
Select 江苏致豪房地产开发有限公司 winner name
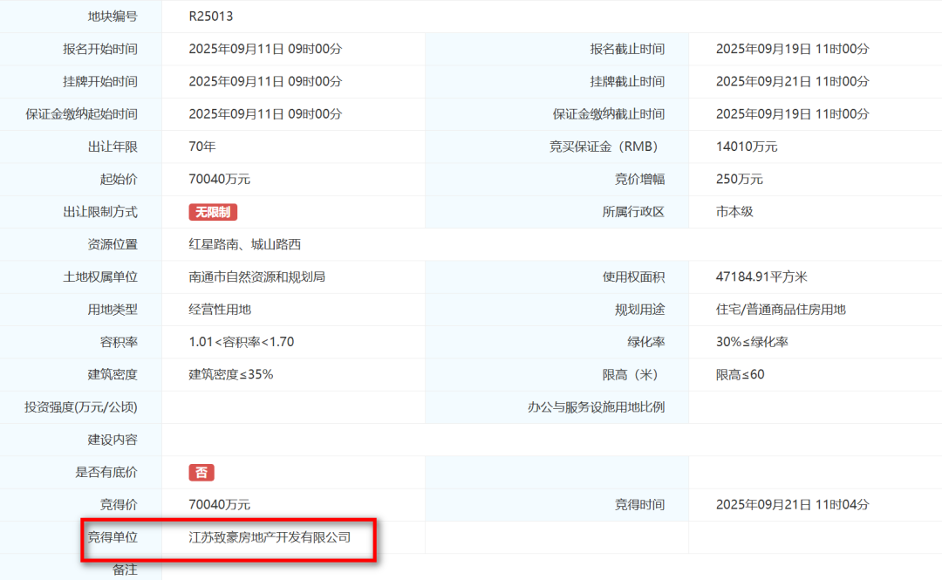pos(270,536)
